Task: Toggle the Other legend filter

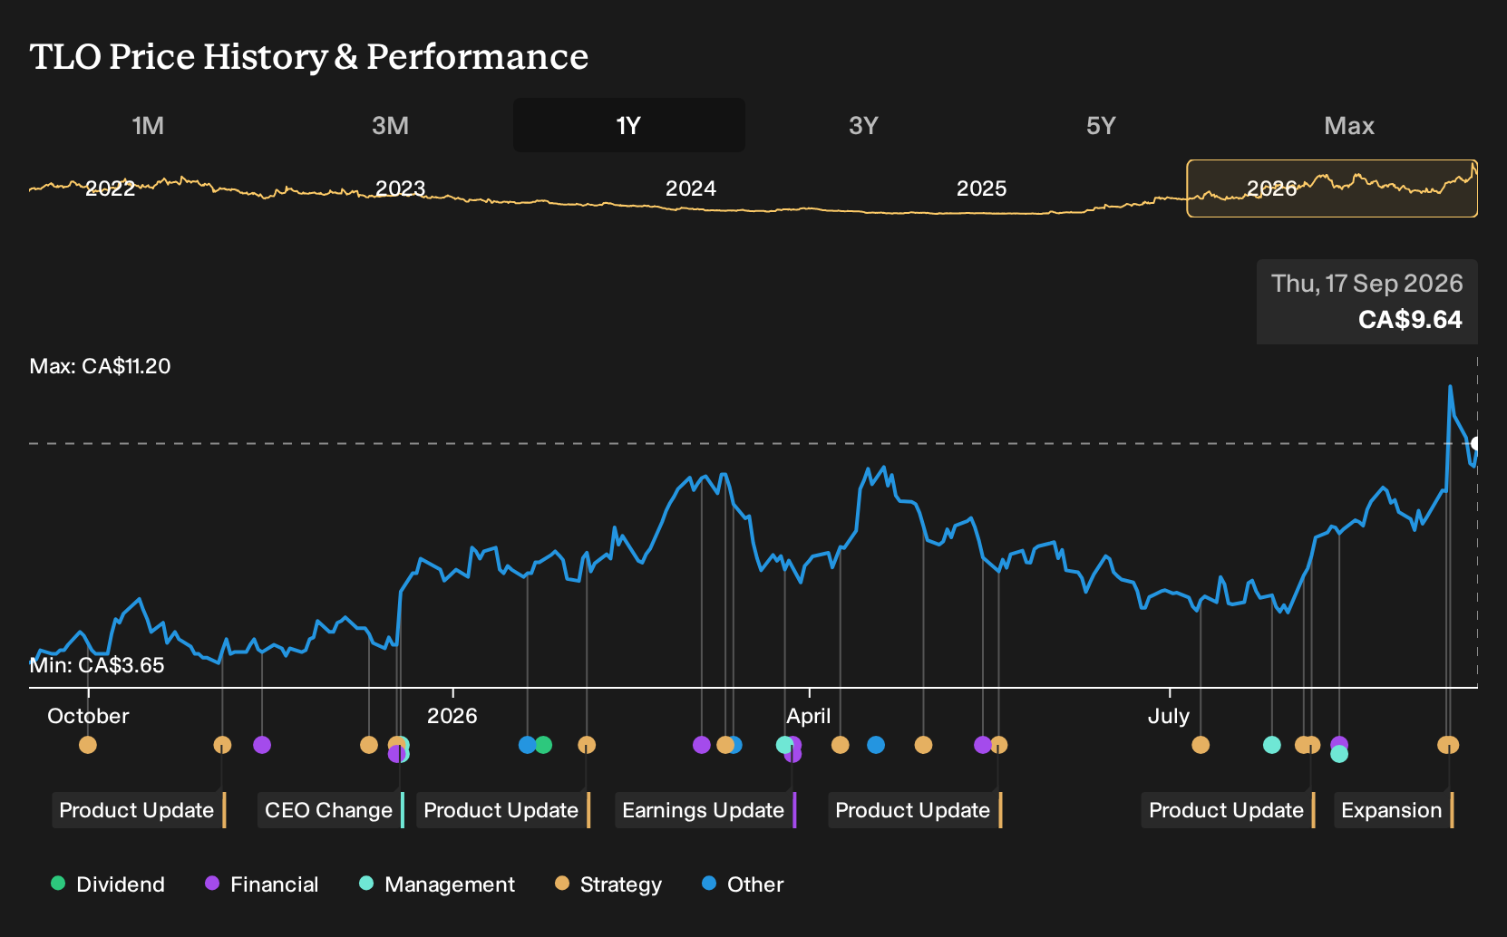Action: pos(743,884)
